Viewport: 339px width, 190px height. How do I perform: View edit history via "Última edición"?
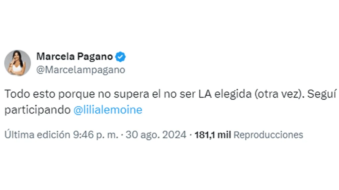tap(37, 135)
